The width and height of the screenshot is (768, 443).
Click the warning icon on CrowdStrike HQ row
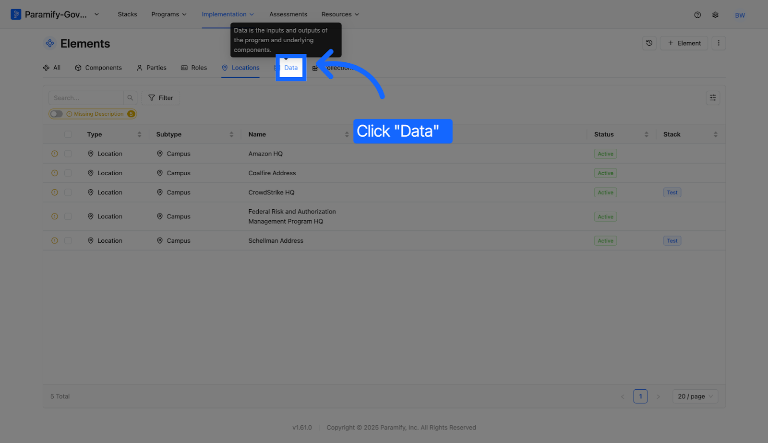pos(55,192)
